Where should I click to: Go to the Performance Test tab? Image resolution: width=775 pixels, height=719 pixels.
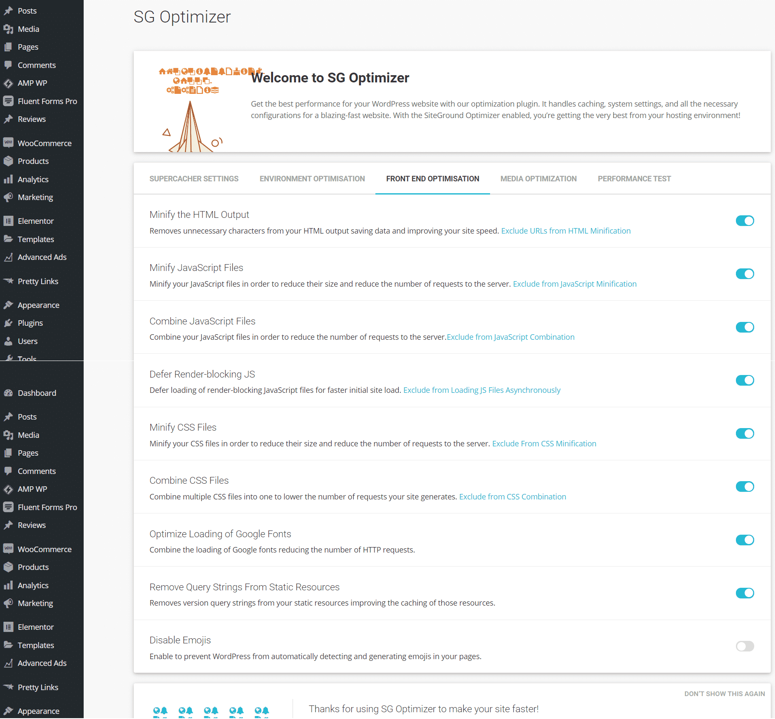click(634, 179)
